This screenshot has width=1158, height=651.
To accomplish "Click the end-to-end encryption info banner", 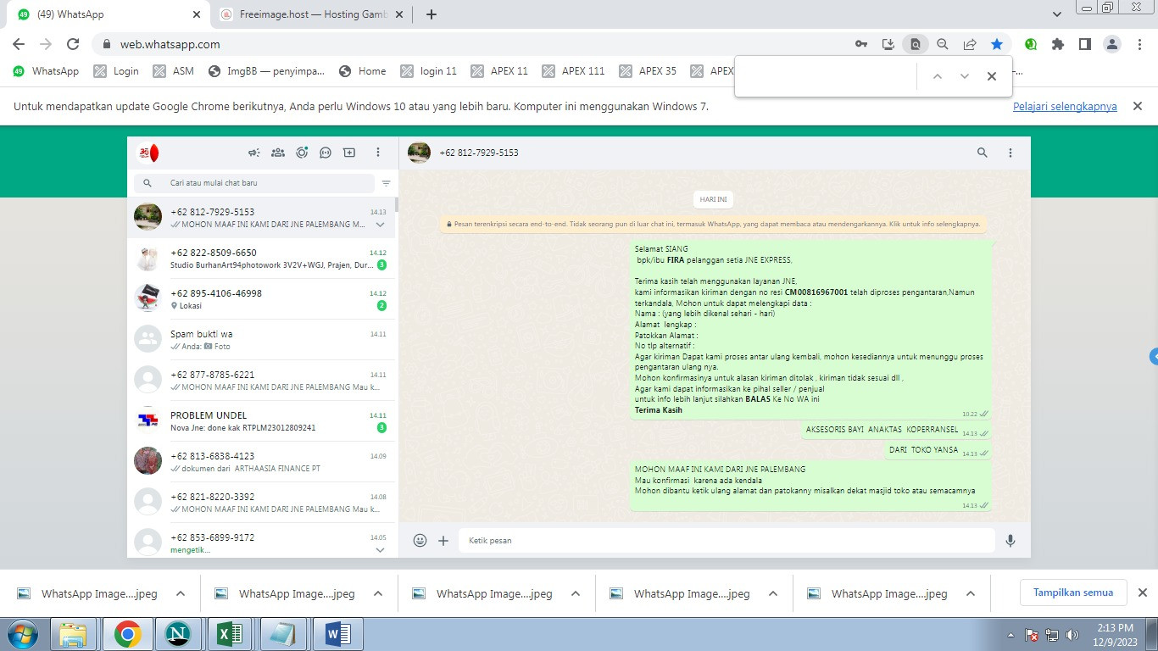I will (713, 225).
